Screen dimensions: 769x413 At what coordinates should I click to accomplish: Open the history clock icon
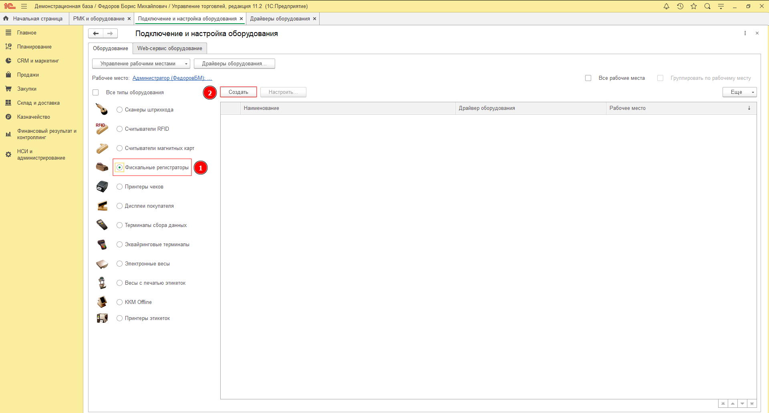click(680, 6)
